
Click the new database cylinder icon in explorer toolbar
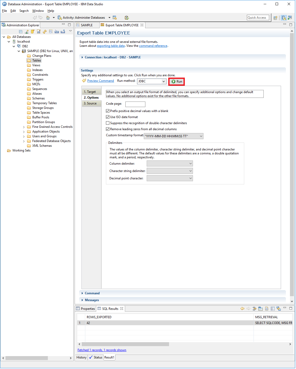click(x=33, y=32)
